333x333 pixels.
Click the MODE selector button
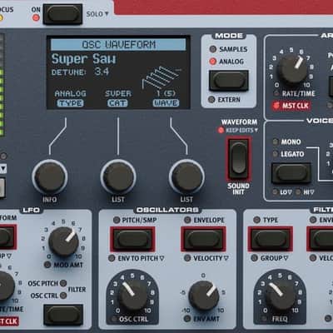[229, 81]
